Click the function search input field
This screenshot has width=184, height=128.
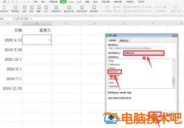coord(135,48)
